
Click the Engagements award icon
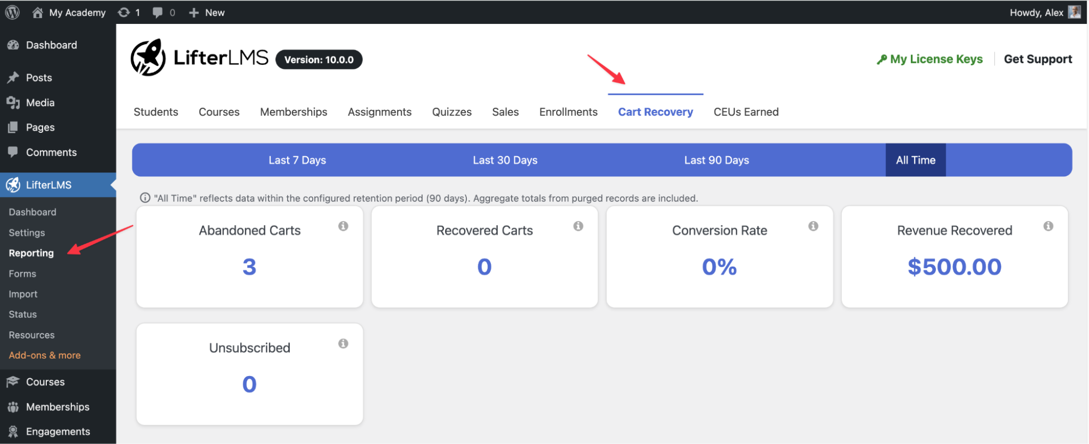(13, 431)
